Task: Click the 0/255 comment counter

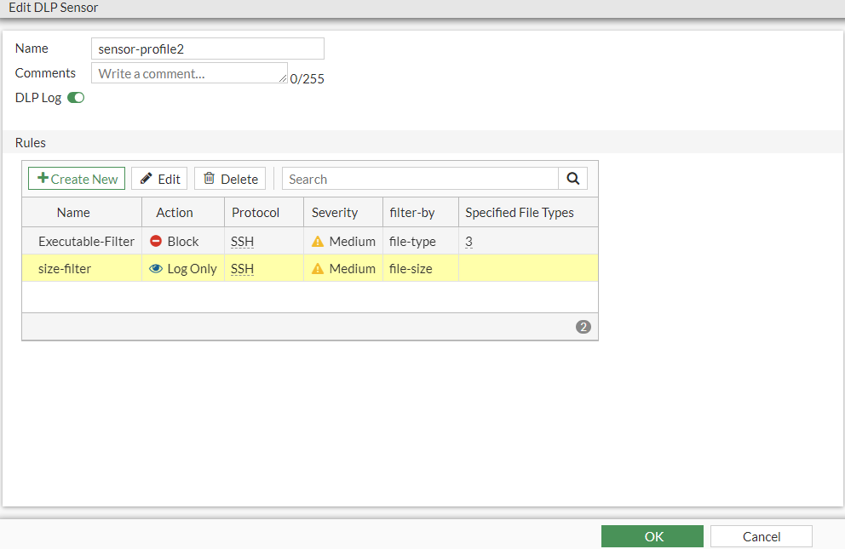Action: (x=307, y=78)
